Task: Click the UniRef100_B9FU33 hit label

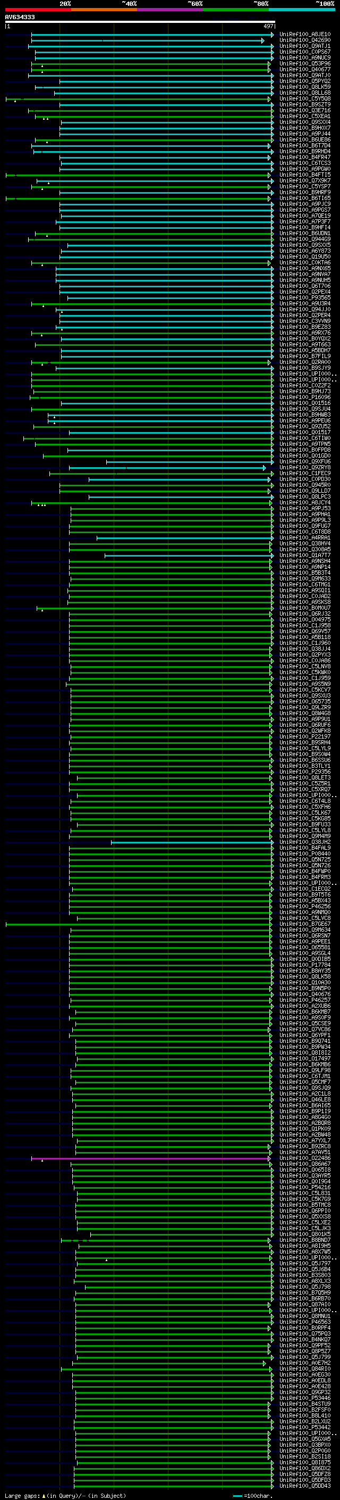Action: coord(305,825)
